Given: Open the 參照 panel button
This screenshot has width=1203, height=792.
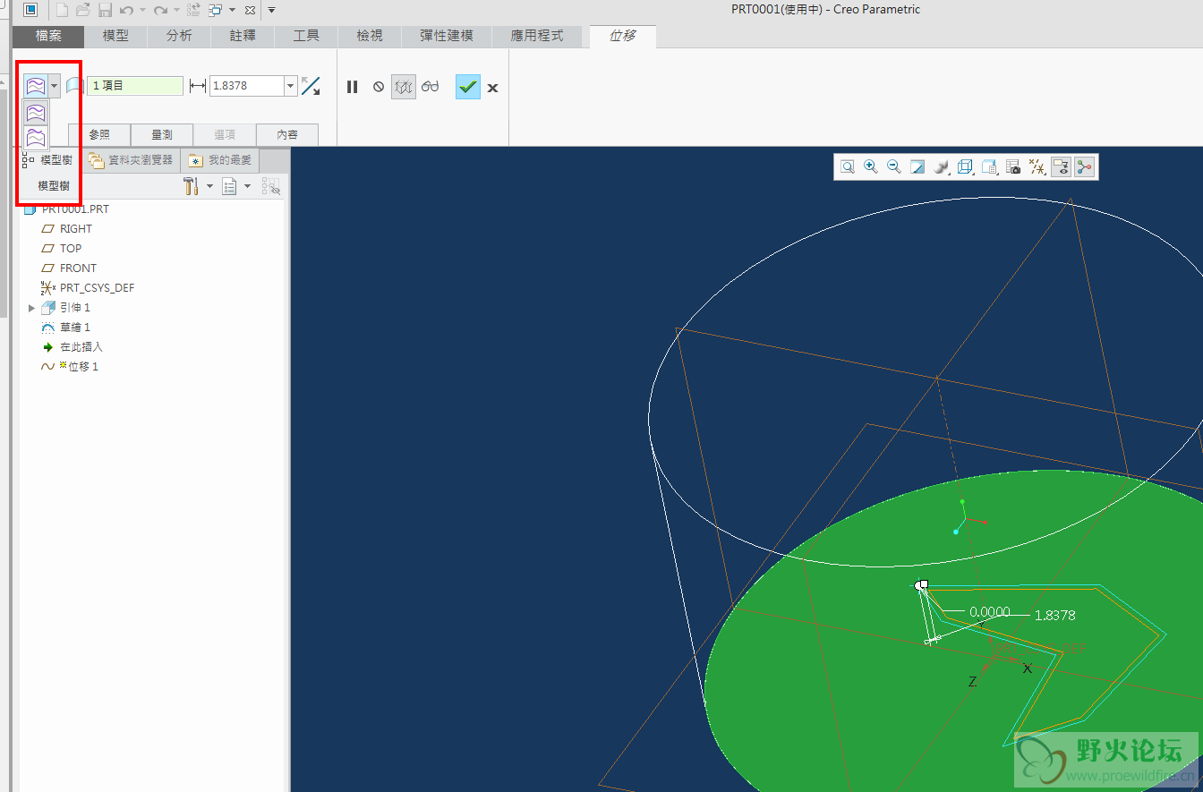Looking at the screenshot, I should pyautogui.click(x=99, y=135).
